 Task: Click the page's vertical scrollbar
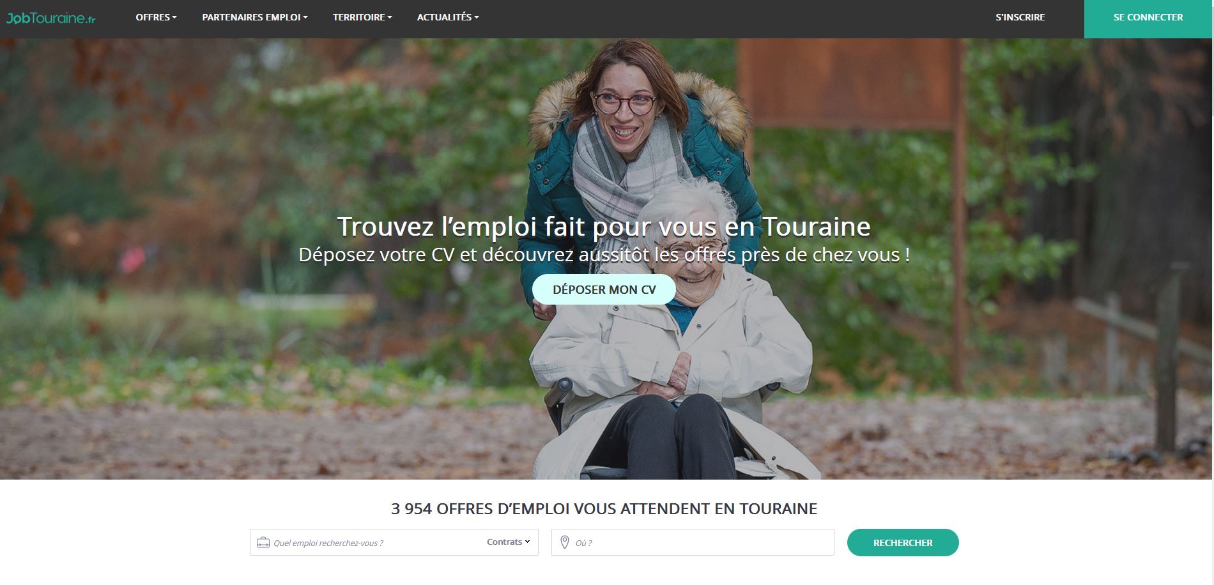pos(1213,292)
